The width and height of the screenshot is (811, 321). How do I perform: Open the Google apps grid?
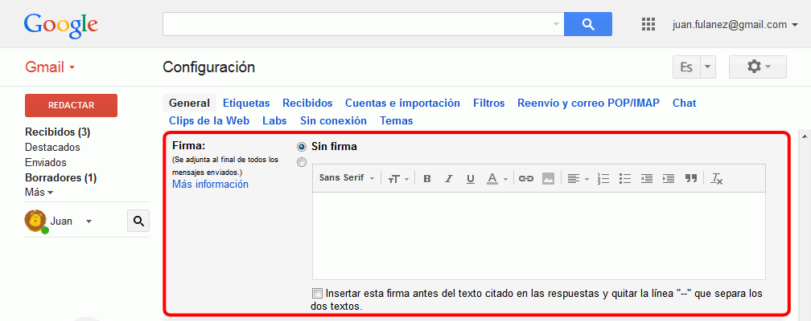pyautogui.click(x=648, y=24)
